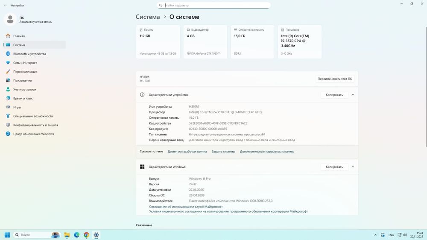Focus the Найти параметр search field
The width and height of the screenshot is (427, 240).
(213, 6)
